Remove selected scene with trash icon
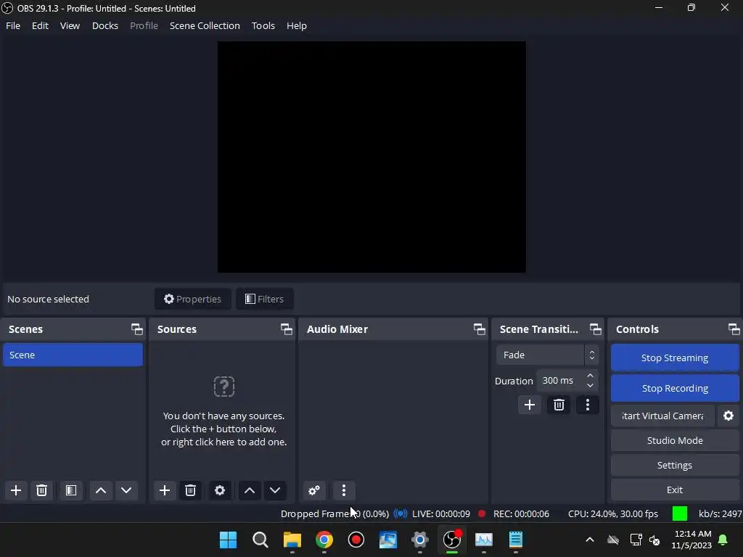The height and width of the screenshot is (557, 743). [41, 490]
